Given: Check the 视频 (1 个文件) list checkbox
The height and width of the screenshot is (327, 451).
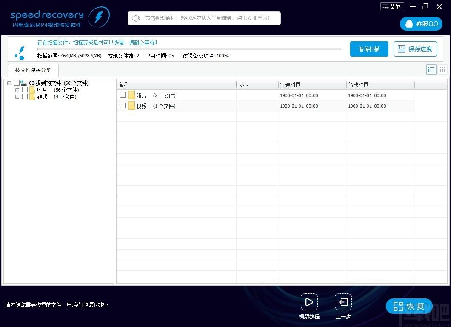Looking at the screenshot, I should coord(123,106).
